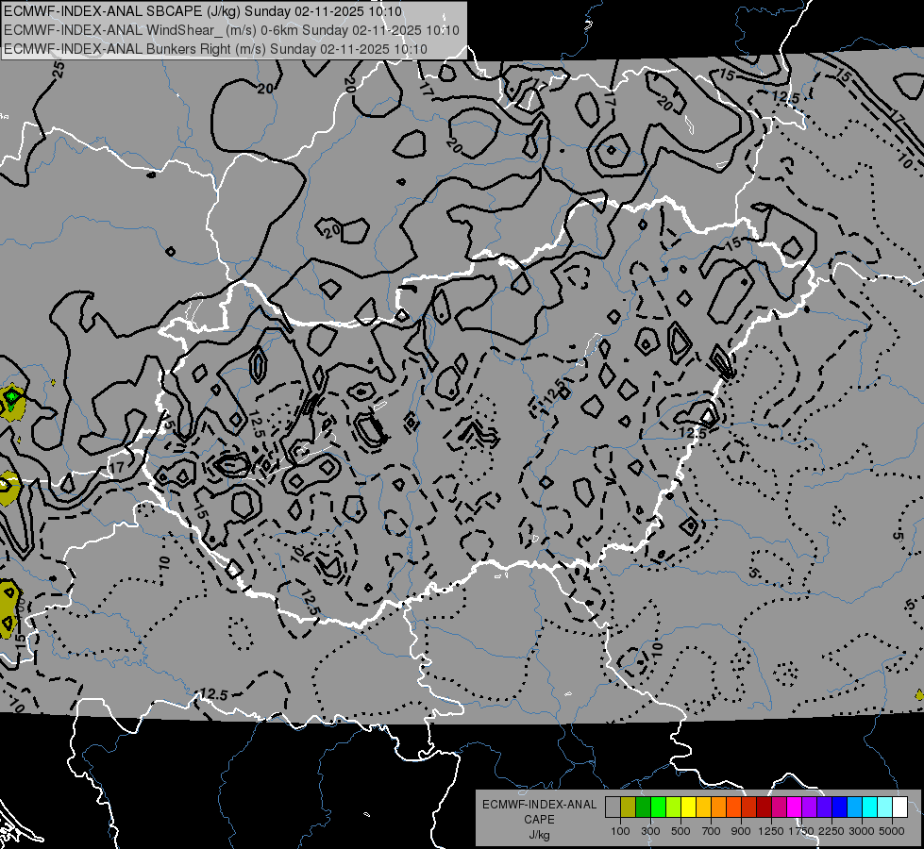Pick the dark green legend swatch

pos(643,807)
